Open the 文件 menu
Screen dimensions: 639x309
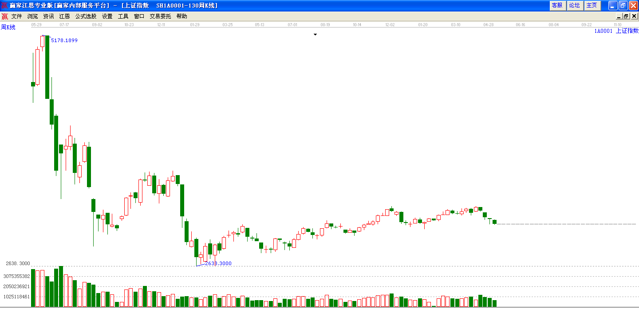[x=17, y=16]
